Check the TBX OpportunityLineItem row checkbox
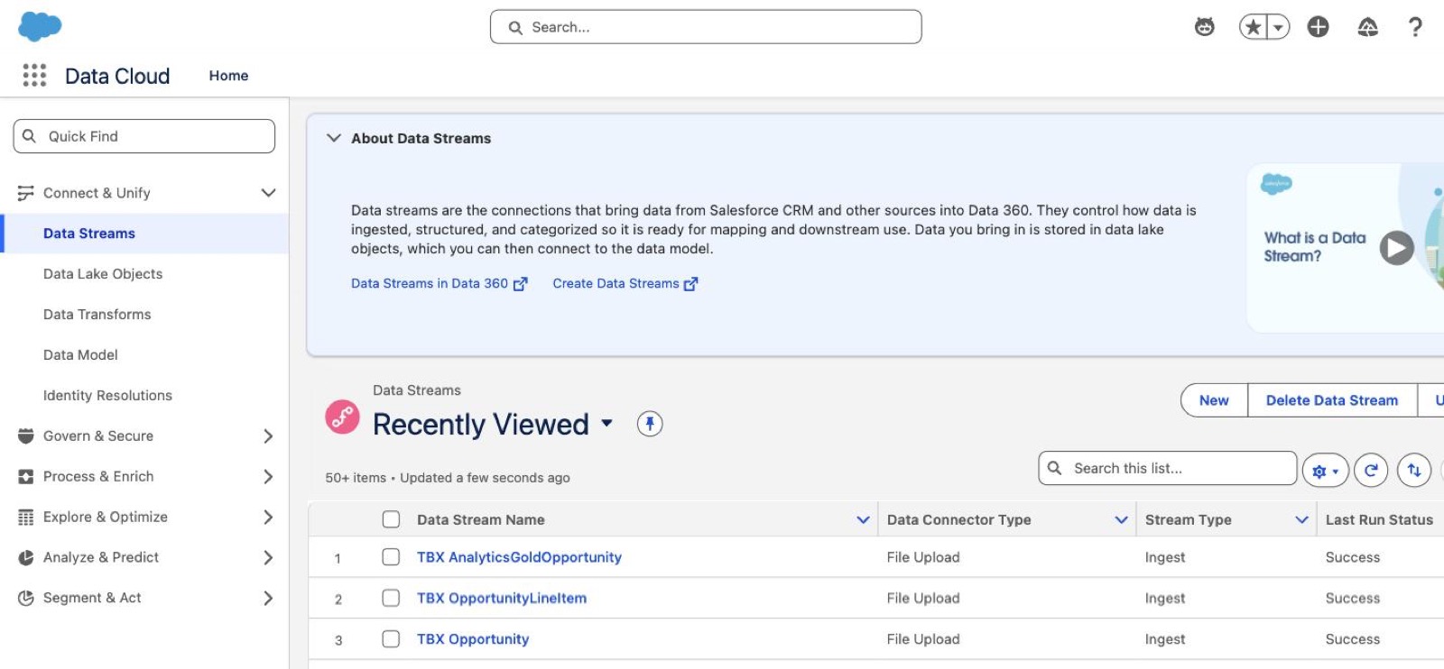 pyautogui.click(x=391, y=598)
